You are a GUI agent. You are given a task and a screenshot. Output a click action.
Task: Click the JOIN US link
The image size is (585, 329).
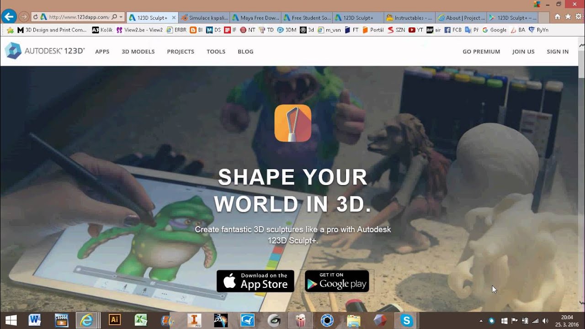(523, 52)
